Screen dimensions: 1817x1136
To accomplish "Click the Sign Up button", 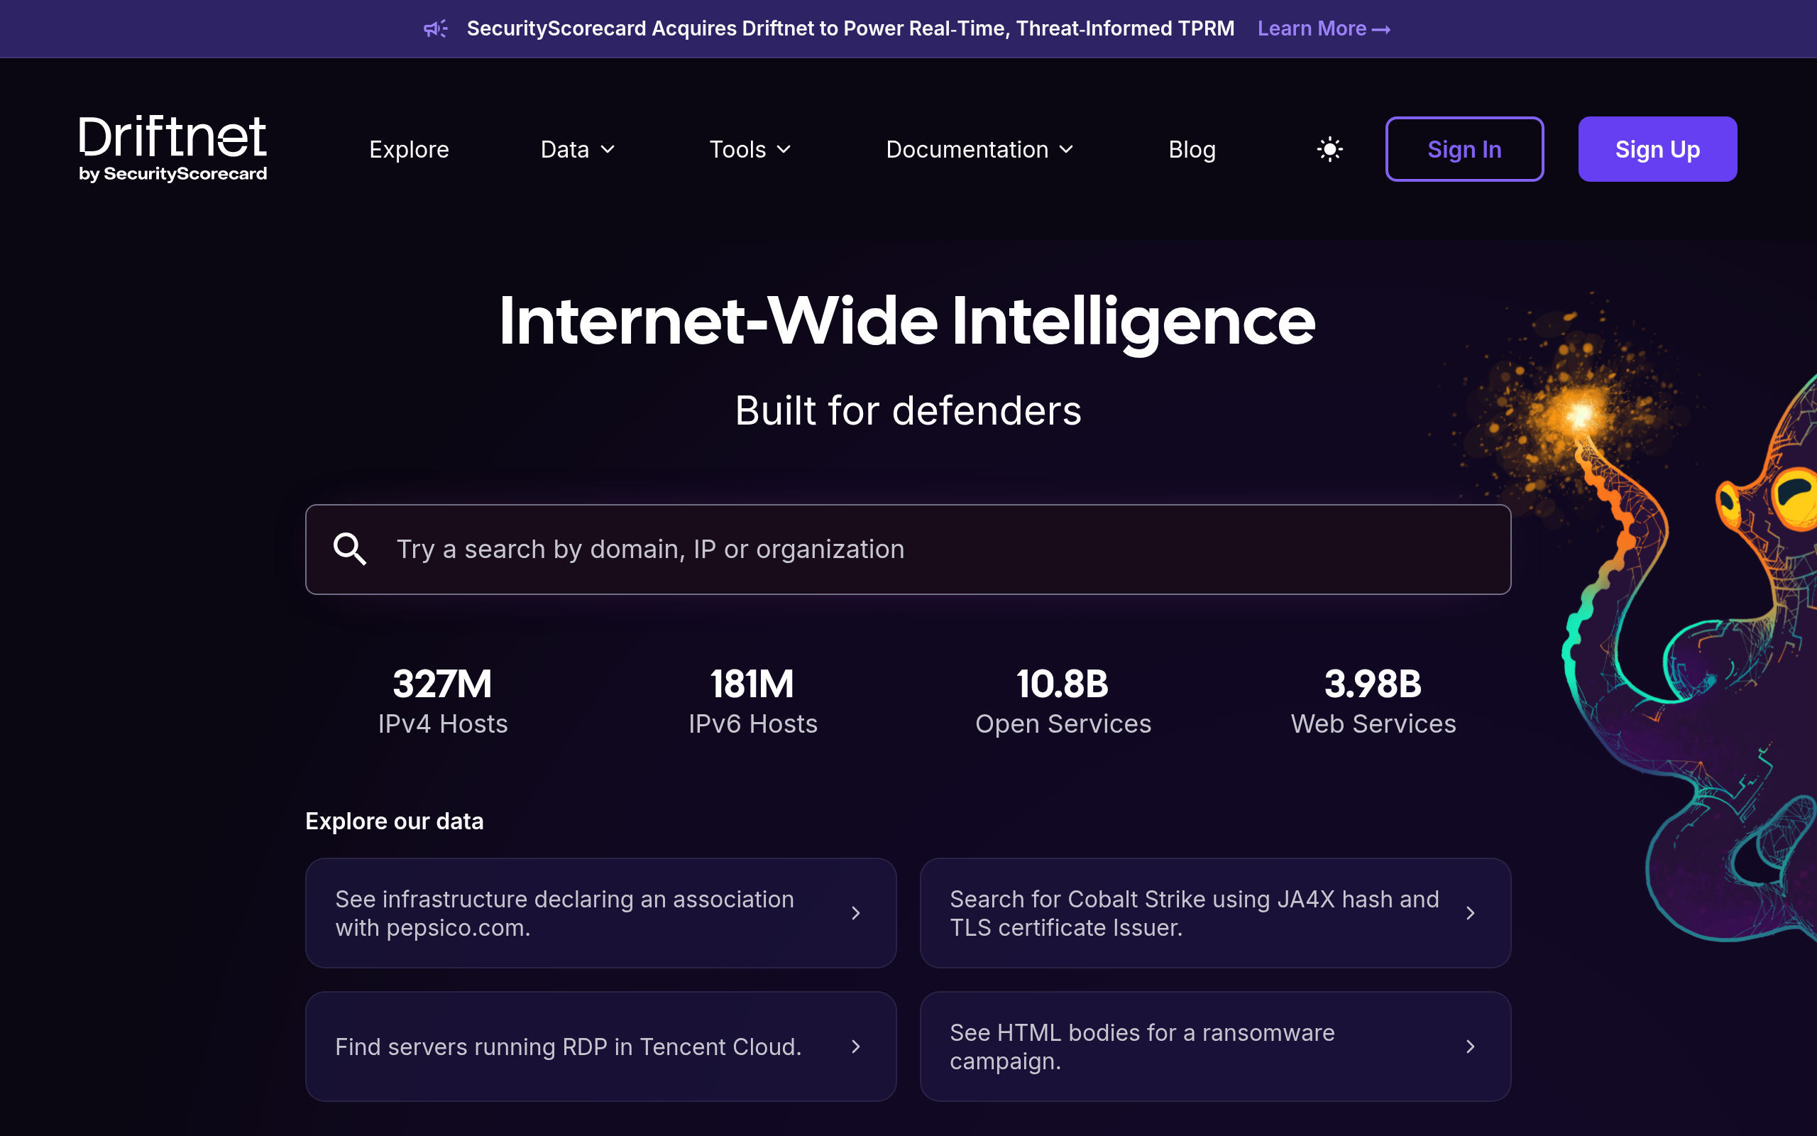I will pos(1657,149).
